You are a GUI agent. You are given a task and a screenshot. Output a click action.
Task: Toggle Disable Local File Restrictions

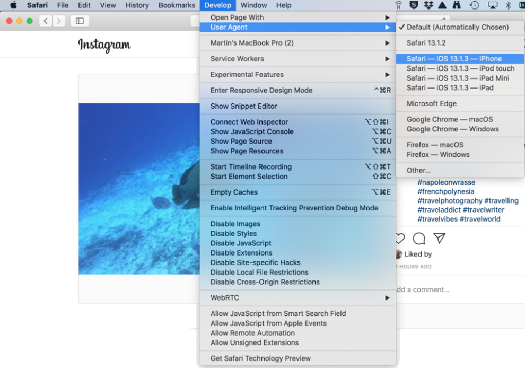[297, 272]
